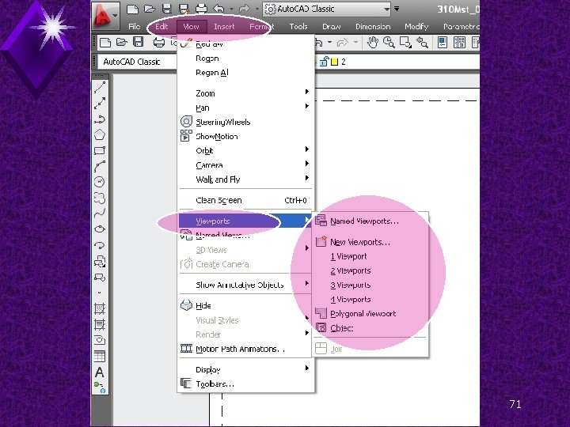Open New Viewports dialog from submenu
Viewport: 570px width, 427px height.
tap(370, 242)
